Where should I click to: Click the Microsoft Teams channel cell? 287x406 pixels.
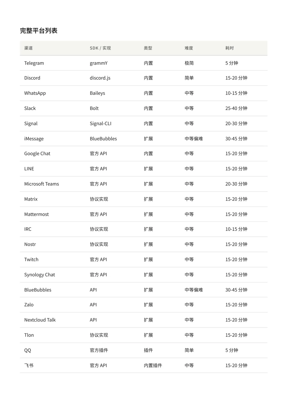[x=41, y=184]
